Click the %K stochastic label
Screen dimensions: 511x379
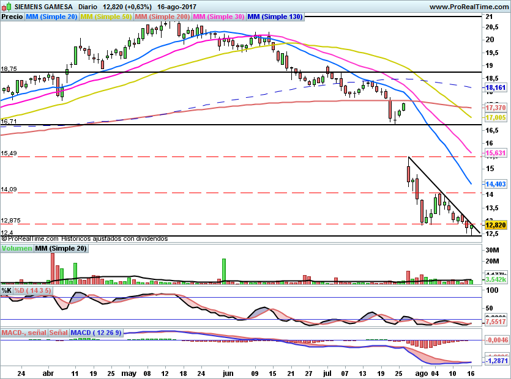7,290
